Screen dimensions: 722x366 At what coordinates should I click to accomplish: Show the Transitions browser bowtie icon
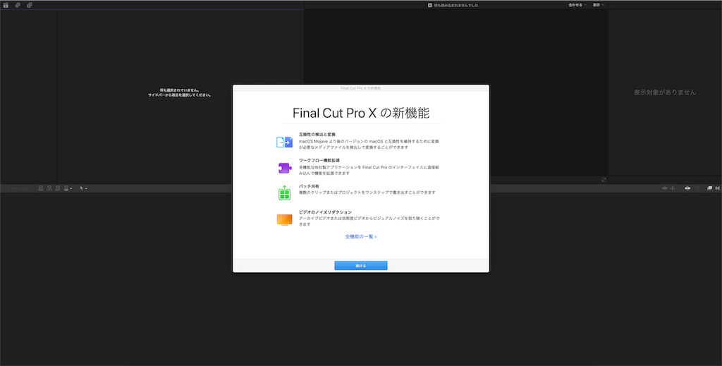[717, 188]
